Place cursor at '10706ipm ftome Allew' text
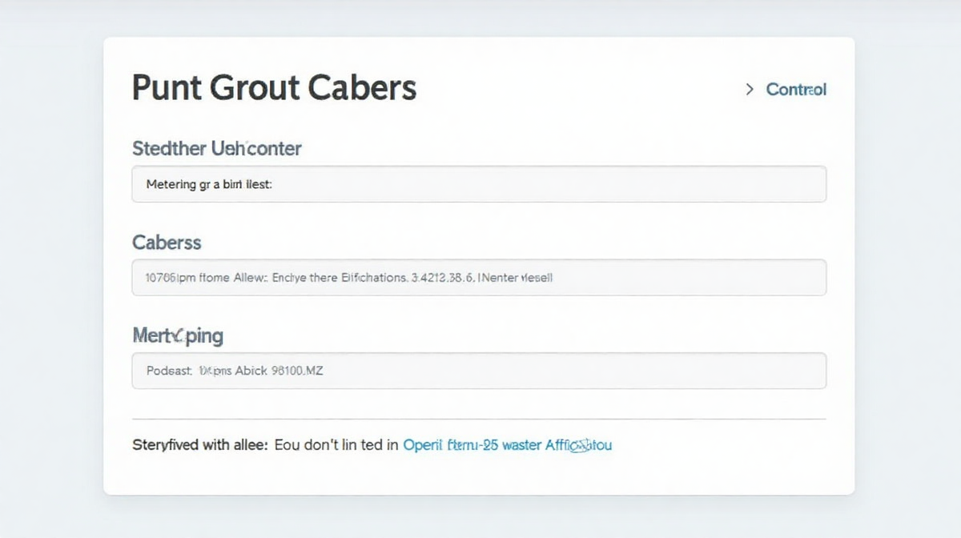Viewport: 961px width, 538px height. (204, 278)
